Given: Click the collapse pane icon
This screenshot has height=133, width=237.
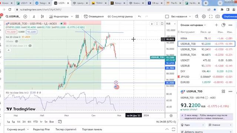Looking at the screenshot, I should 157,24.
